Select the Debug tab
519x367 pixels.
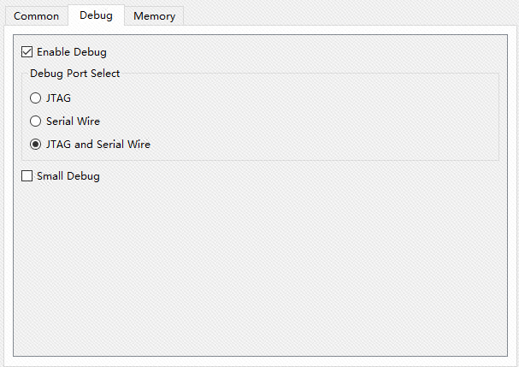96,15
